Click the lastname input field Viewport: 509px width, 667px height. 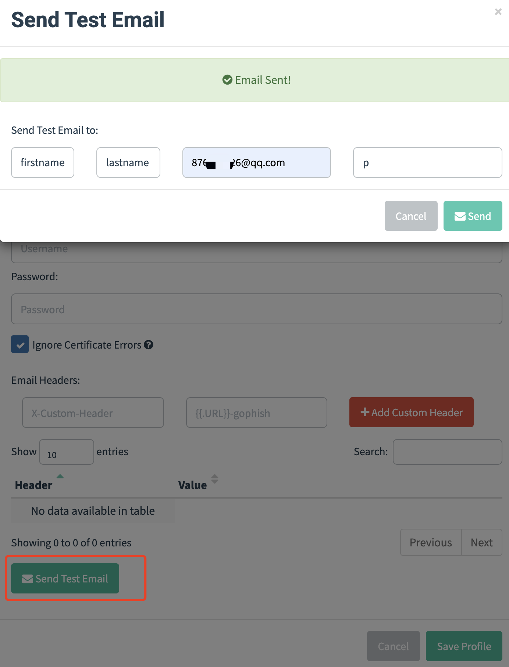coord(128,163)
